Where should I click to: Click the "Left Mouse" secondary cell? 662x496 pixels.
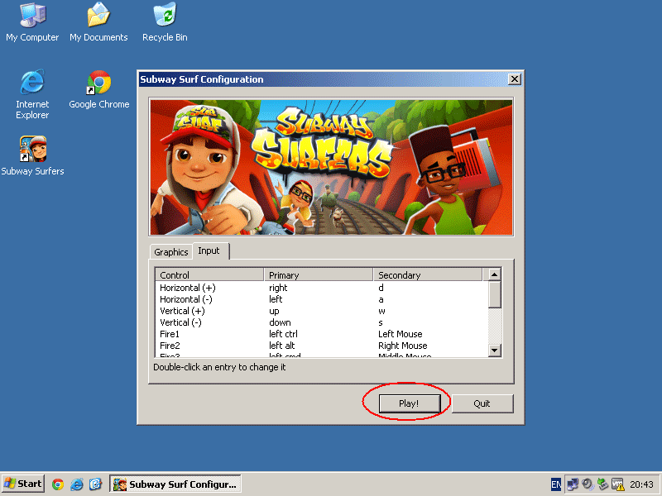(401, 334)
